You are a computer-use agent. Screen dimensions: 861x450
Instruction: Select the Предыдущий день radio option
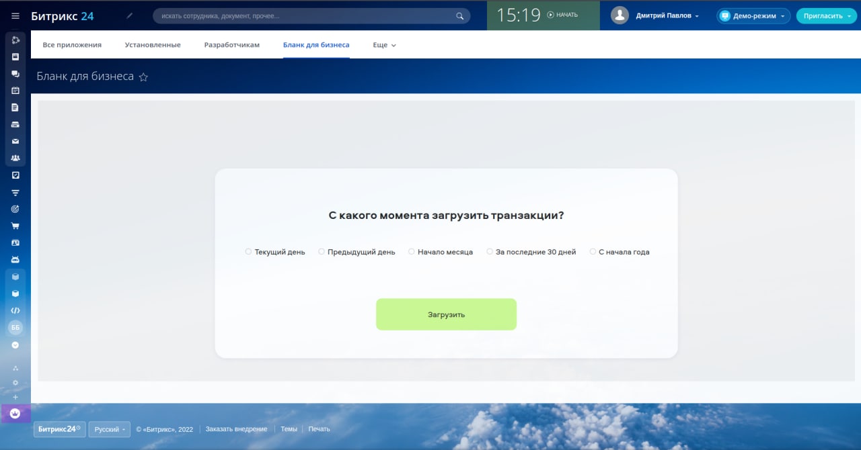click(322, 252)
